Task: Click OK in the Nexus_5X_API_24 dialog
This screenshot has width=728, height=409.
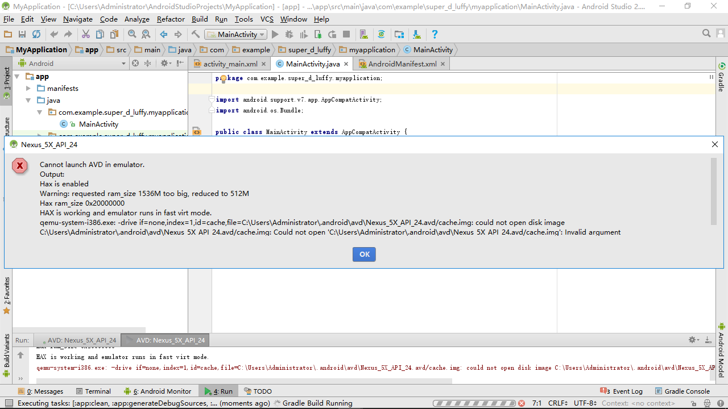Action: pos(364,254)
